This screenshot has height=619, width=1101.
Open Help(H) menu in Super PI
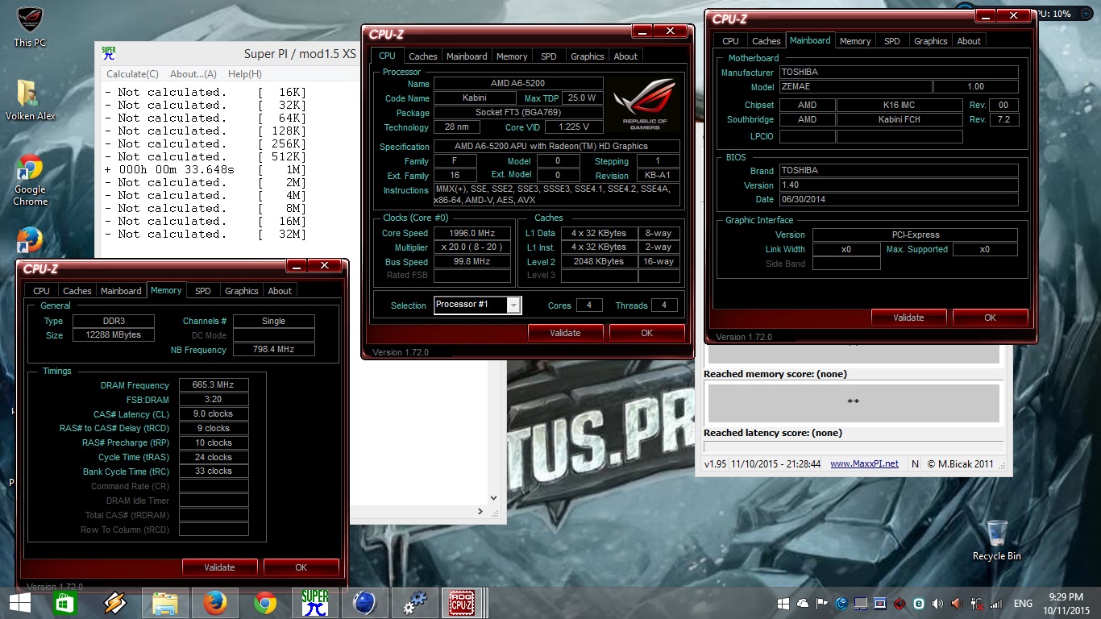click(245, 74)
